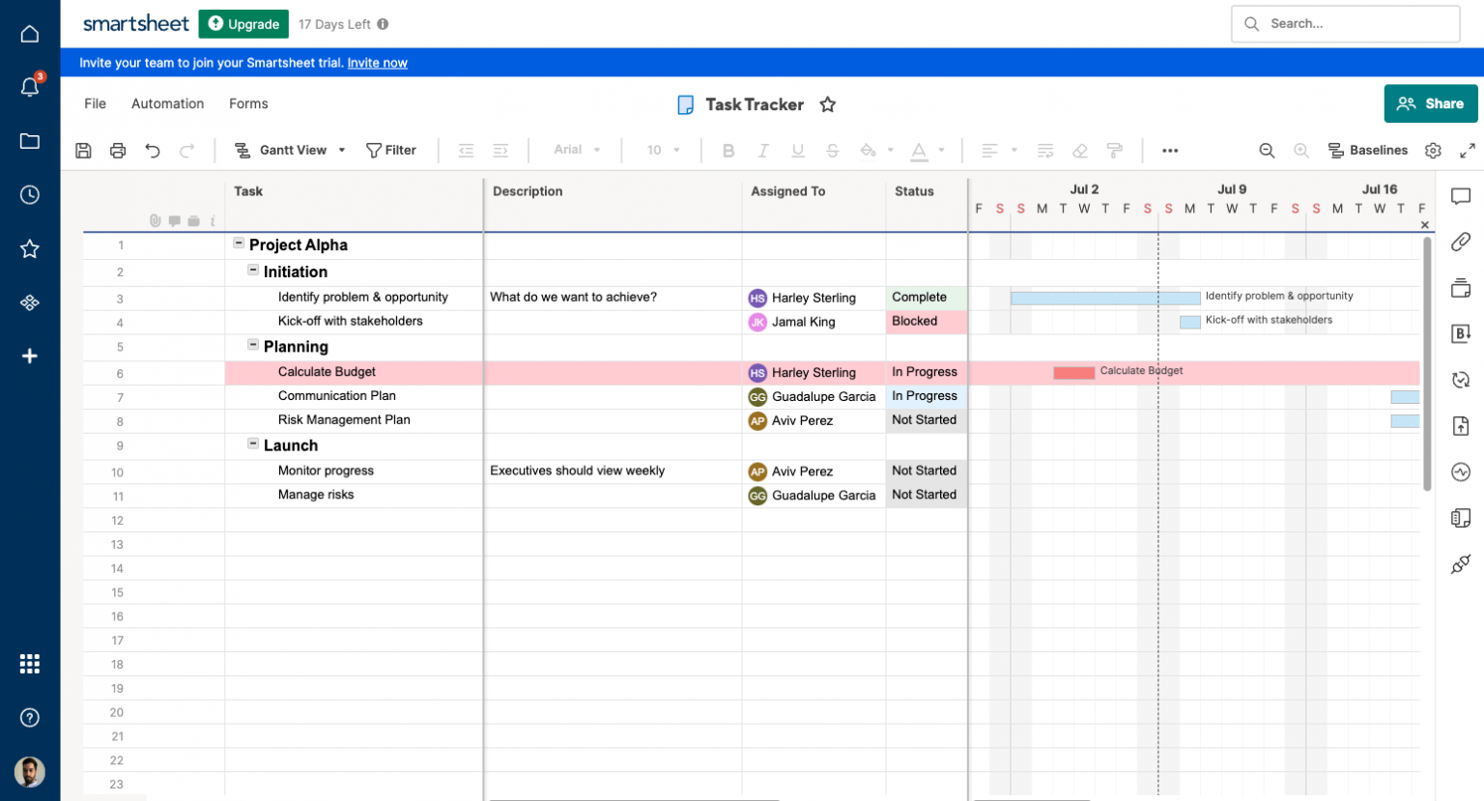This screenshot has height=801, width=1484.
Task: Open the Conversations panel
Action: [x=1460, y=196]
